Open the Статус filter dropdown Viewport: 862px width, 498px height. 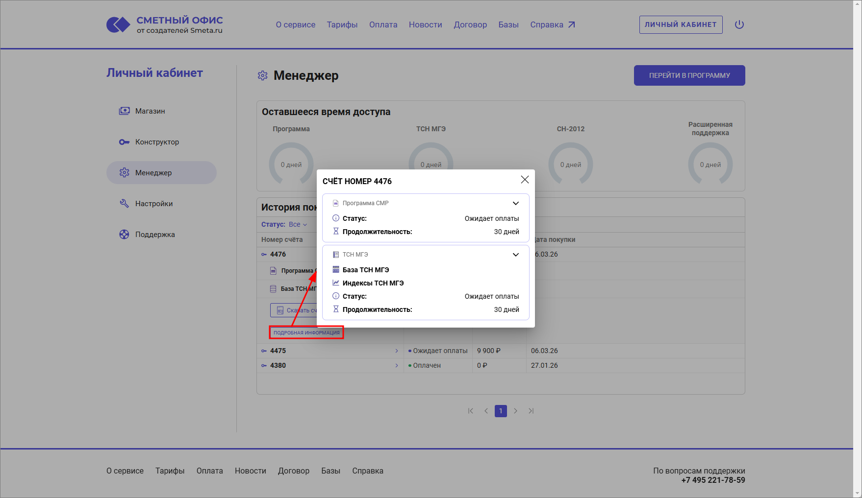point(298,224)
